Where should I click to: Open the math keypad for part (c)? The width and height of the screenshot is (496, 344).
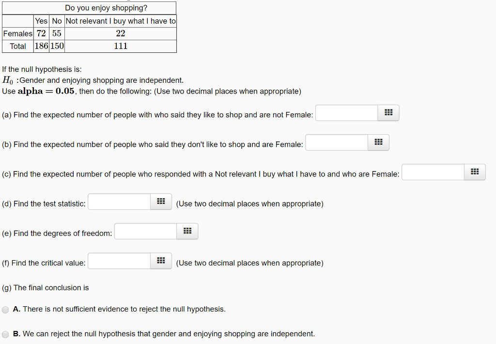click(475, 172)
